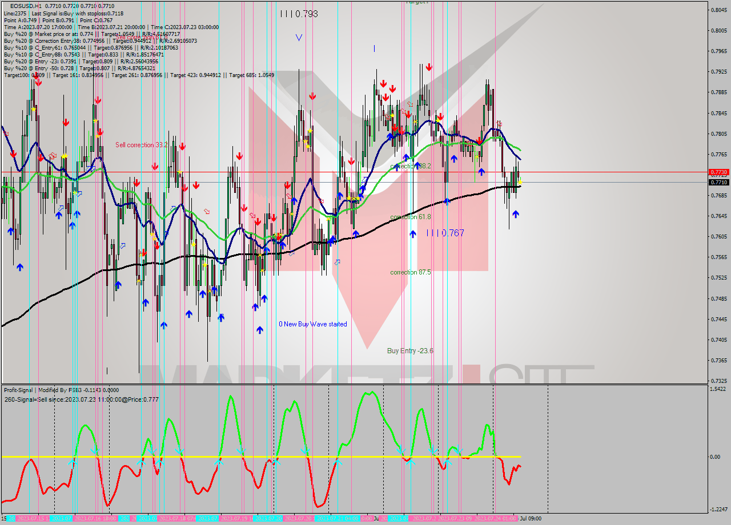
Task: Click the '260-Signal=Sell since:2023.07.23' status text
Action: pos(82,399)
